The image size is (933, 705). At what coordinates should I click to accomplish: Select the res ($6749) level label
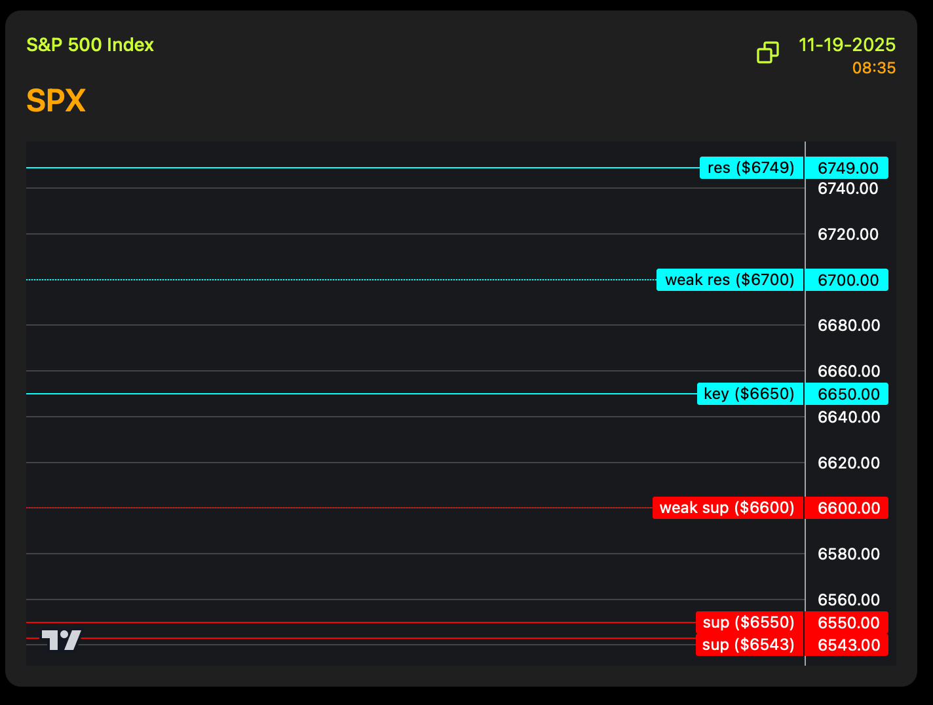coord(751,168)
